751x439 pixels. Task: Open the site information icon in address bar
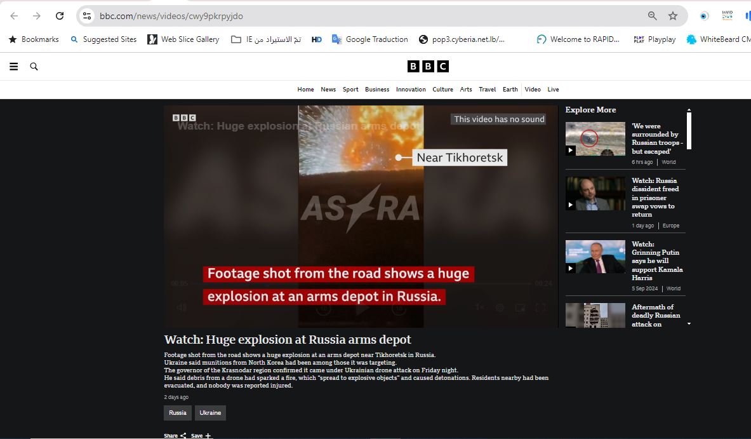pyautogui.click(x=87, y=16)
